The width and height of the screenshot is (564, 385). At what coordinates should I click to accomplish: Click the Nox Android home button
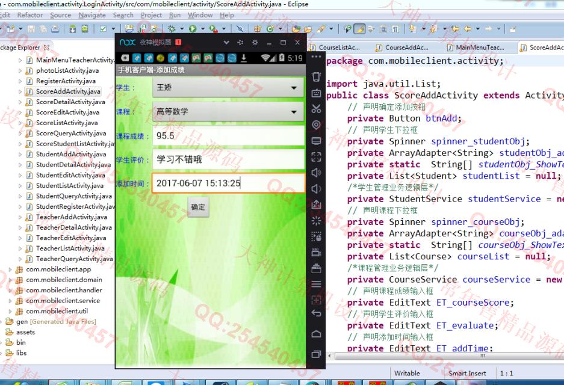pyautogui.click(x=316, y=334)
